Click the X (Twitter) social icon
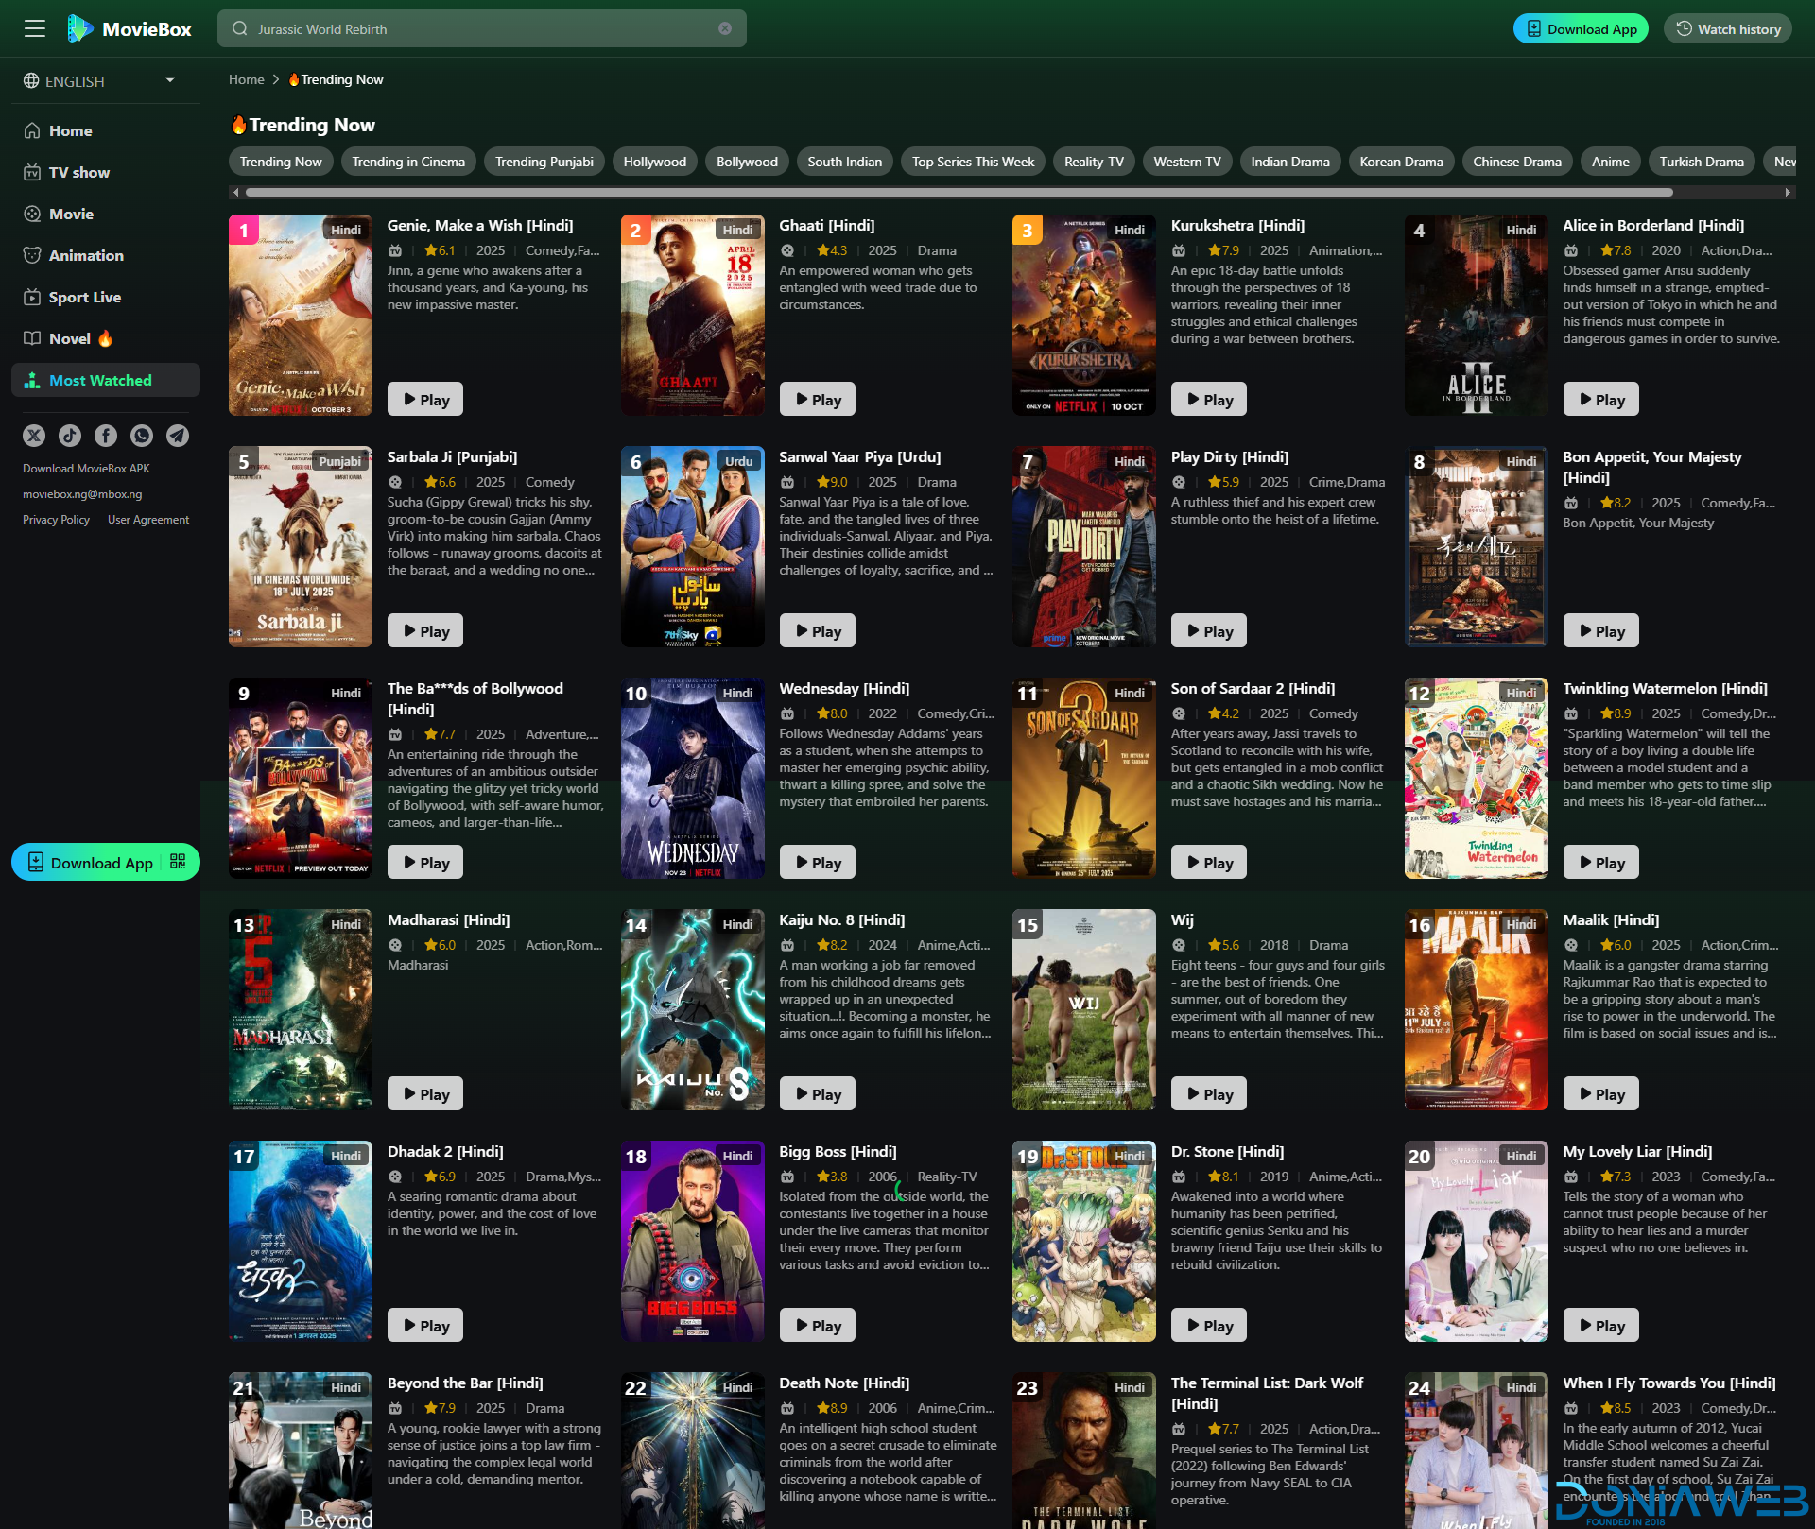 point(34,435)
